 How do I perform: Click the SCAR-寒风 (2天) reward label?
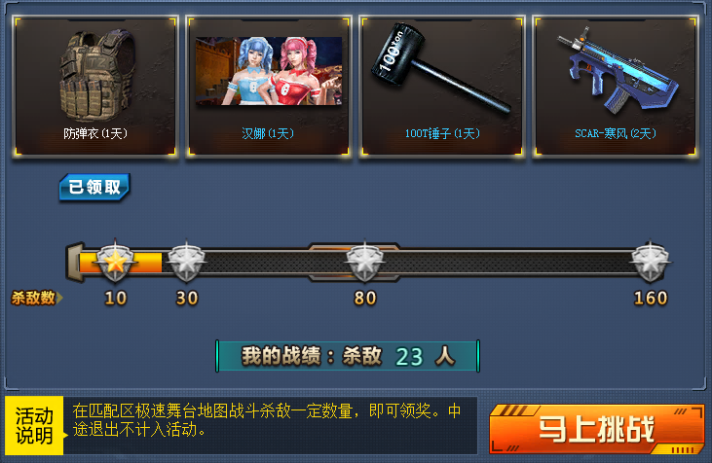[x=616, y=133]
